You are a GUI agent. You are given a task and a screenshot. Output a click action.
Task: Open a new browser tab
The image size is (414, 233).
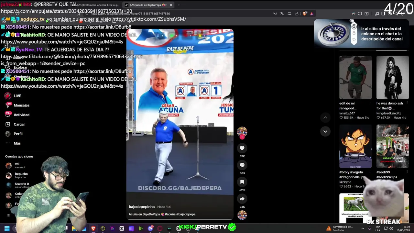pos(179,5)
